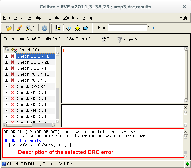Open the Tools menu
Screen dimensions: 191x168
click(x=54, y=18)
